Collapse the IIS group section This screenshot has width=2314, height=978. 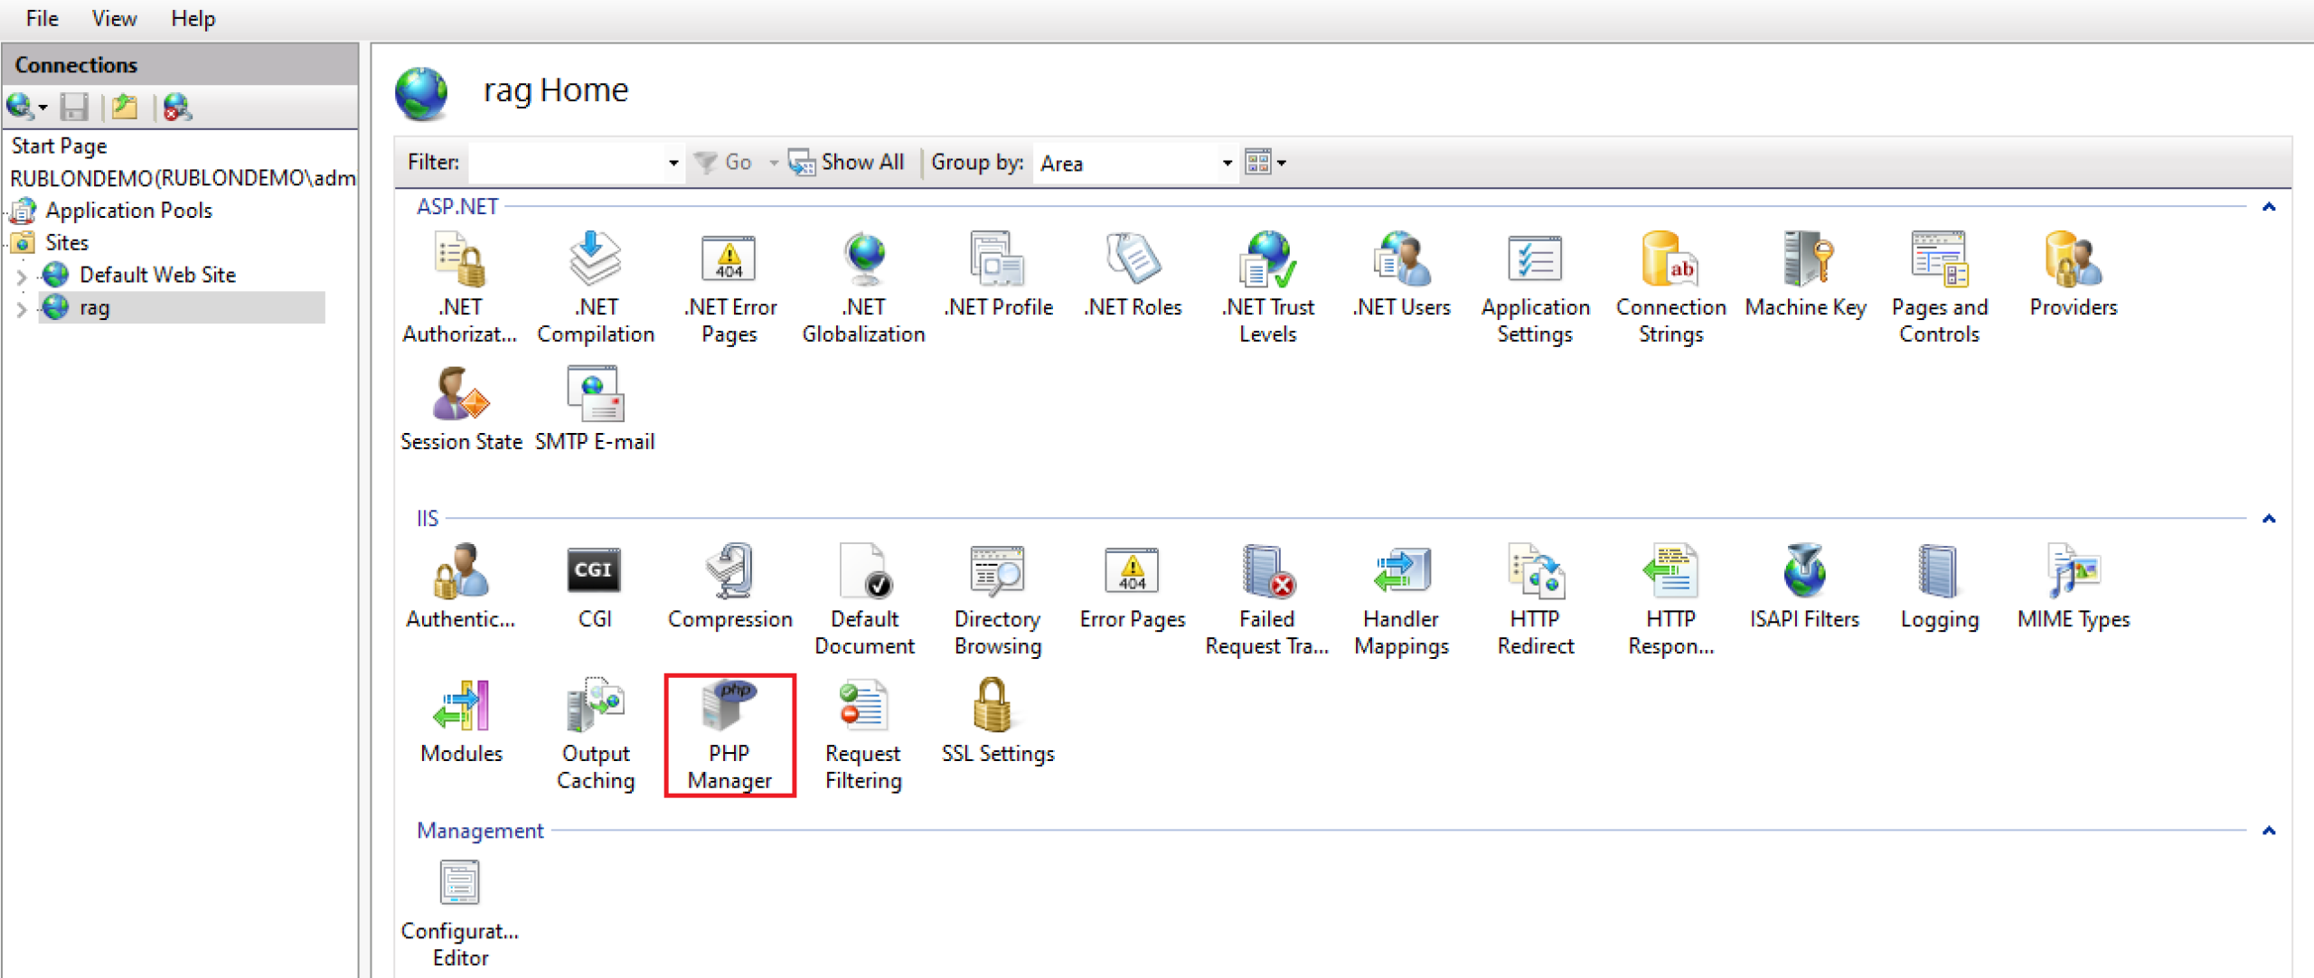tap(2268, 520)
